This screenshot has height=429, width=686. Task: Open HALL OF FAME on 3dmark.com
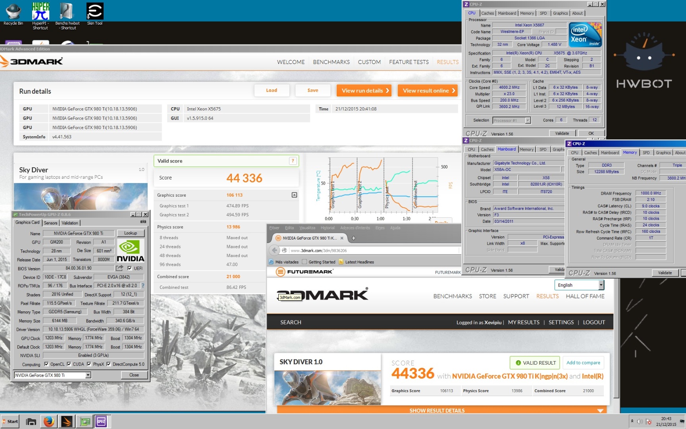(x=585, y=296)
